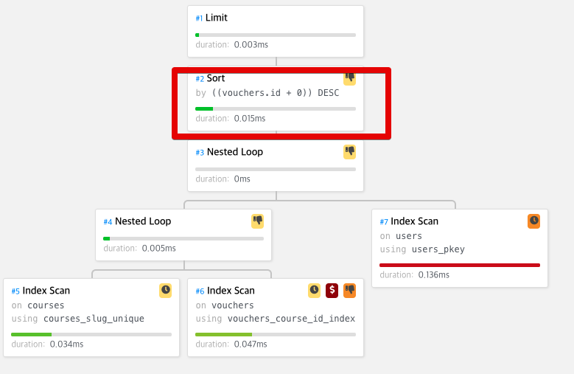
Task: Open #6 Index Scan node title
Action: pyautogui.click(x=230, y=291)
